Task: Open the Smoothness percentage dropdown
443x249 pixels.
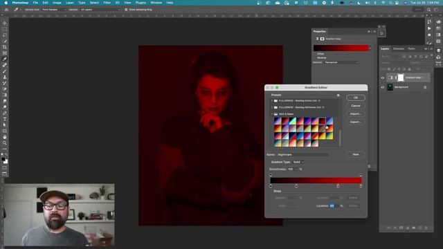Action: (x=296, y=169)
